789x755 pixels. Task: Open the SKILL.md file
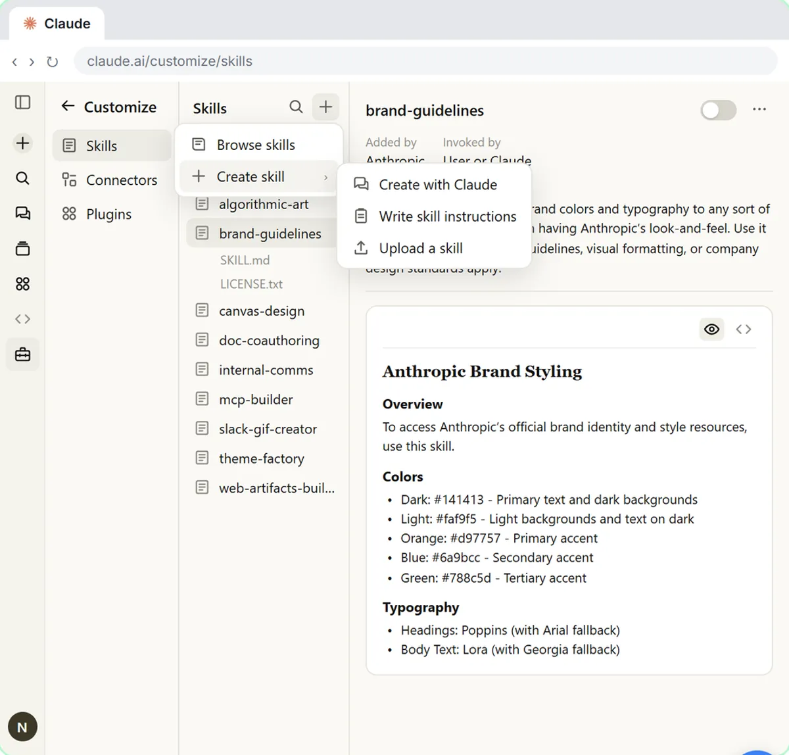point(245,260)
